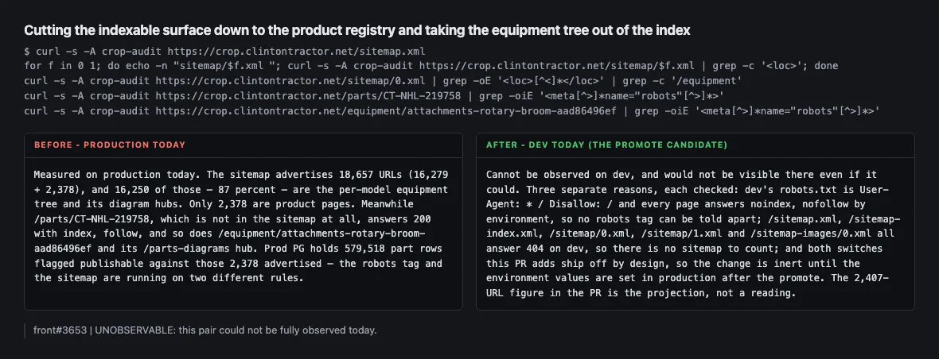This screenshot has height=359, width=939.
Task: Select the "AFTER - DEV TODAY" panel header
Action: (x=606, y=145)
